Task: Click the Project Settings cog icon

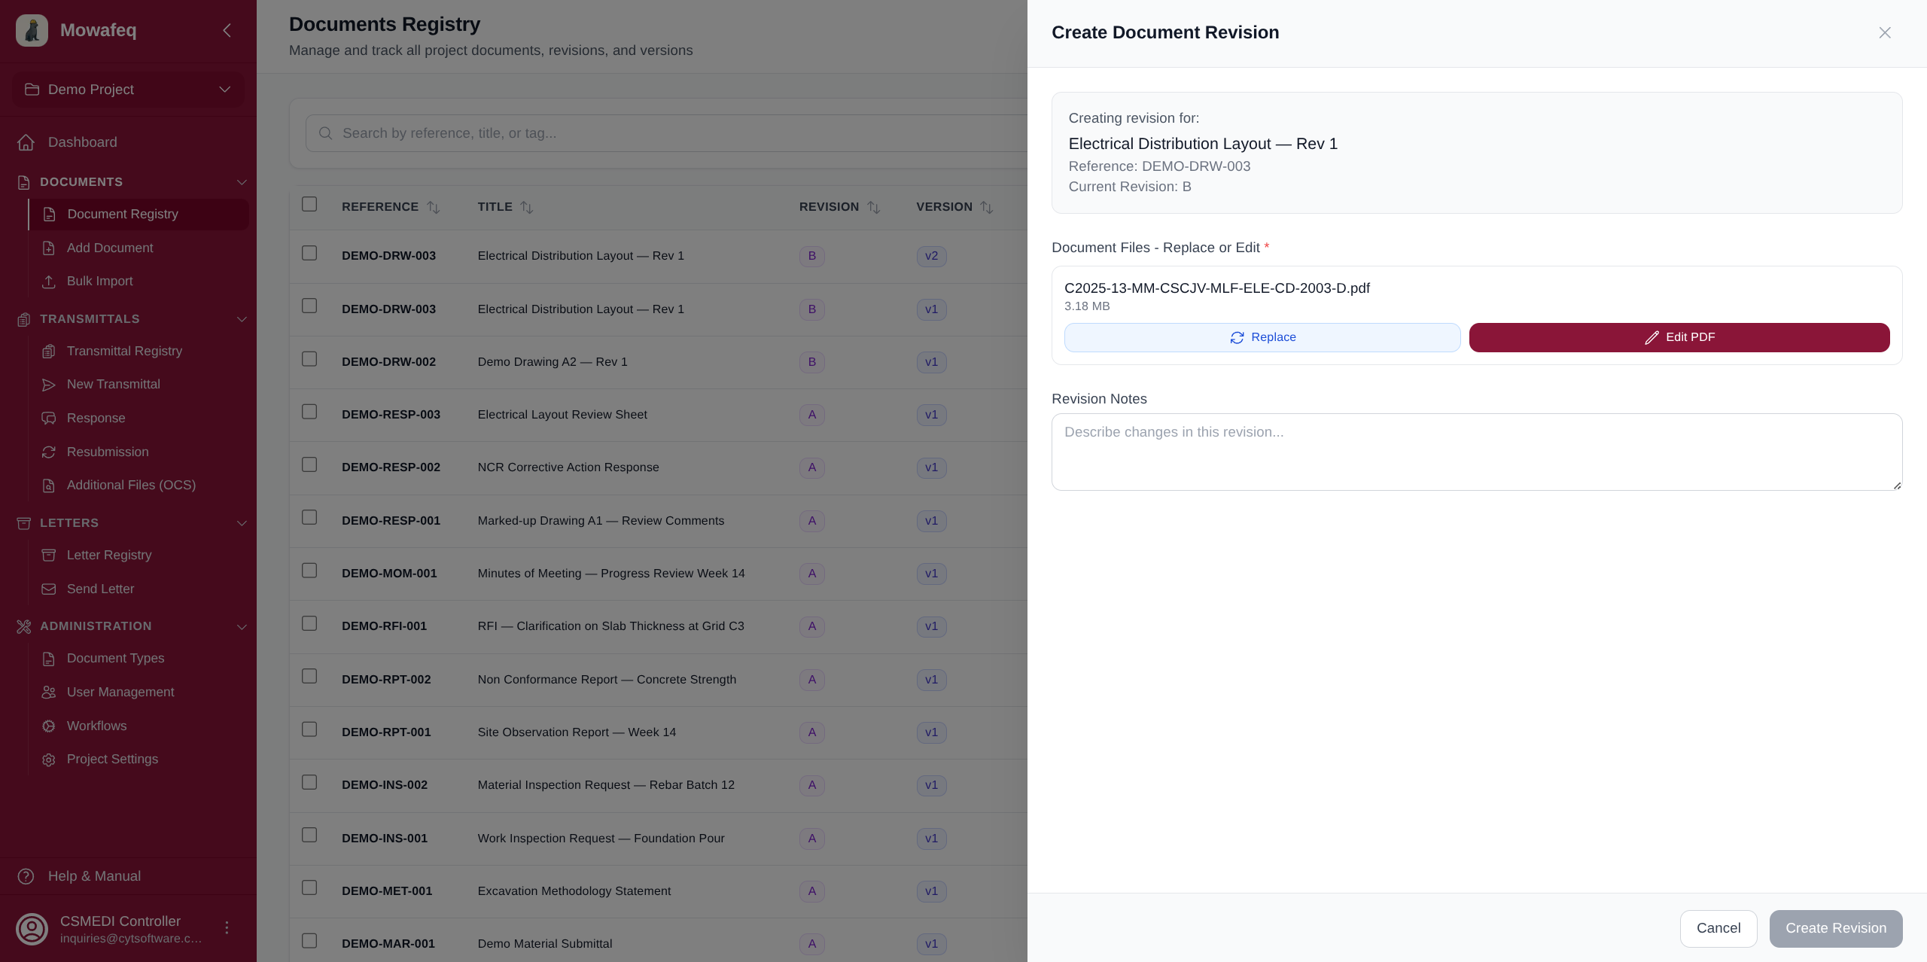Action: 49,760
